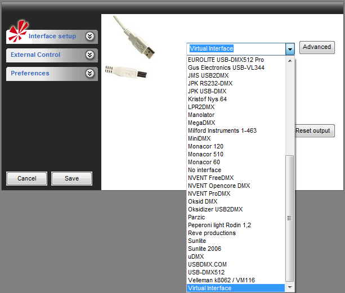Select Milford Instruments 1-463
345x293 pixels.
(236, 130)
